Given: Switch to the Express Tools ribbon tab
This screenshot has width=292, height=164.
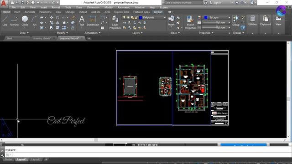Looking at the screenshot, I should click(122, 12).
